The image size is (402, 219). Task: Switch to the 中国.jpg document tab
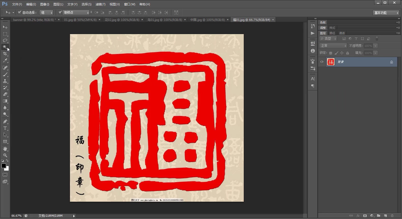(x=207, y=20)
